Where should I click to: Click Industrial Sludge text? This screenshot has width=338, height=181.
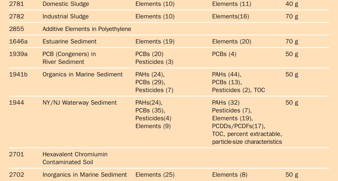tap(66, 16)
